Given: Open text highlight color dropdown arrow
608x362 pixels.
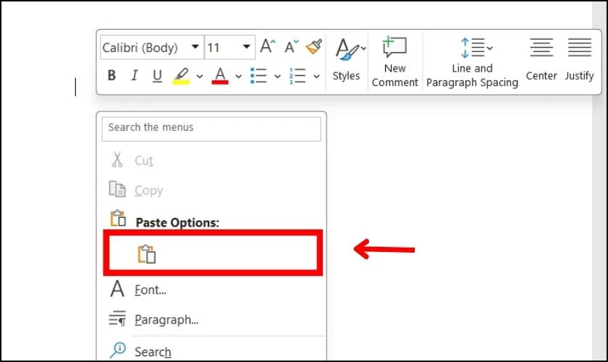Looking at the screenshot, I should [x=200, y=77].
